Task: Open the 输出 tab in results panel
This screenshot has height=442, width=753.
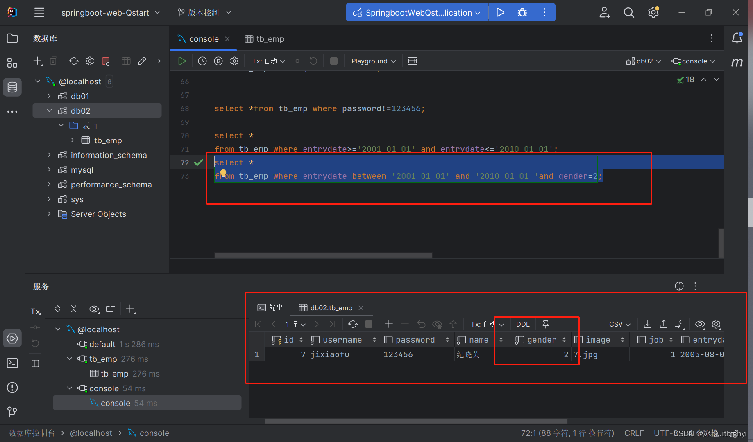Action: click(270, 307)
